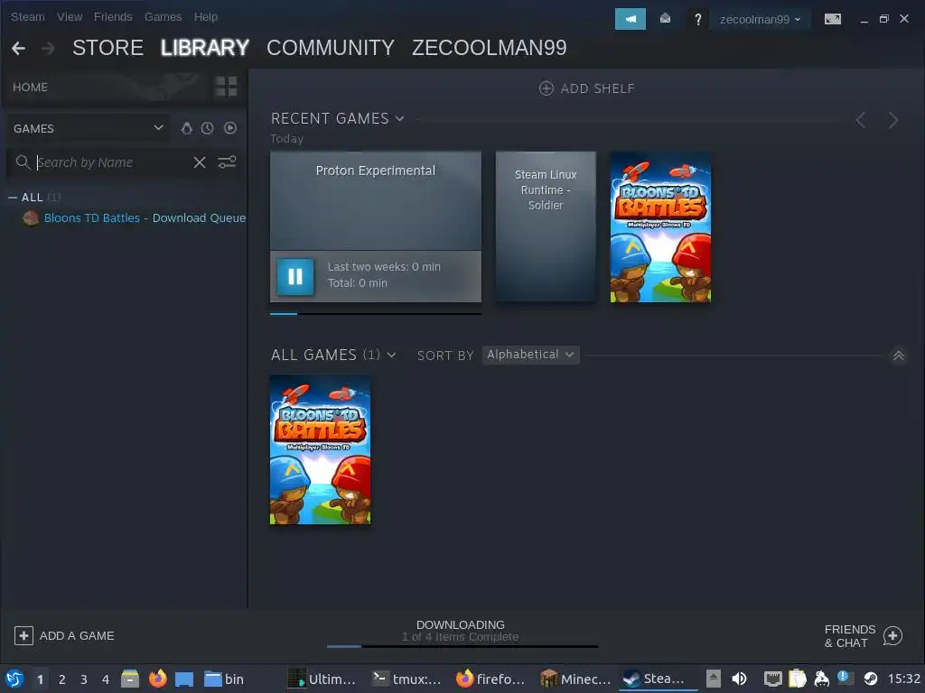Open the file manager launcher icon
Image resolution: width=925 pixels, height=693 pixels.
coord(130,679)
